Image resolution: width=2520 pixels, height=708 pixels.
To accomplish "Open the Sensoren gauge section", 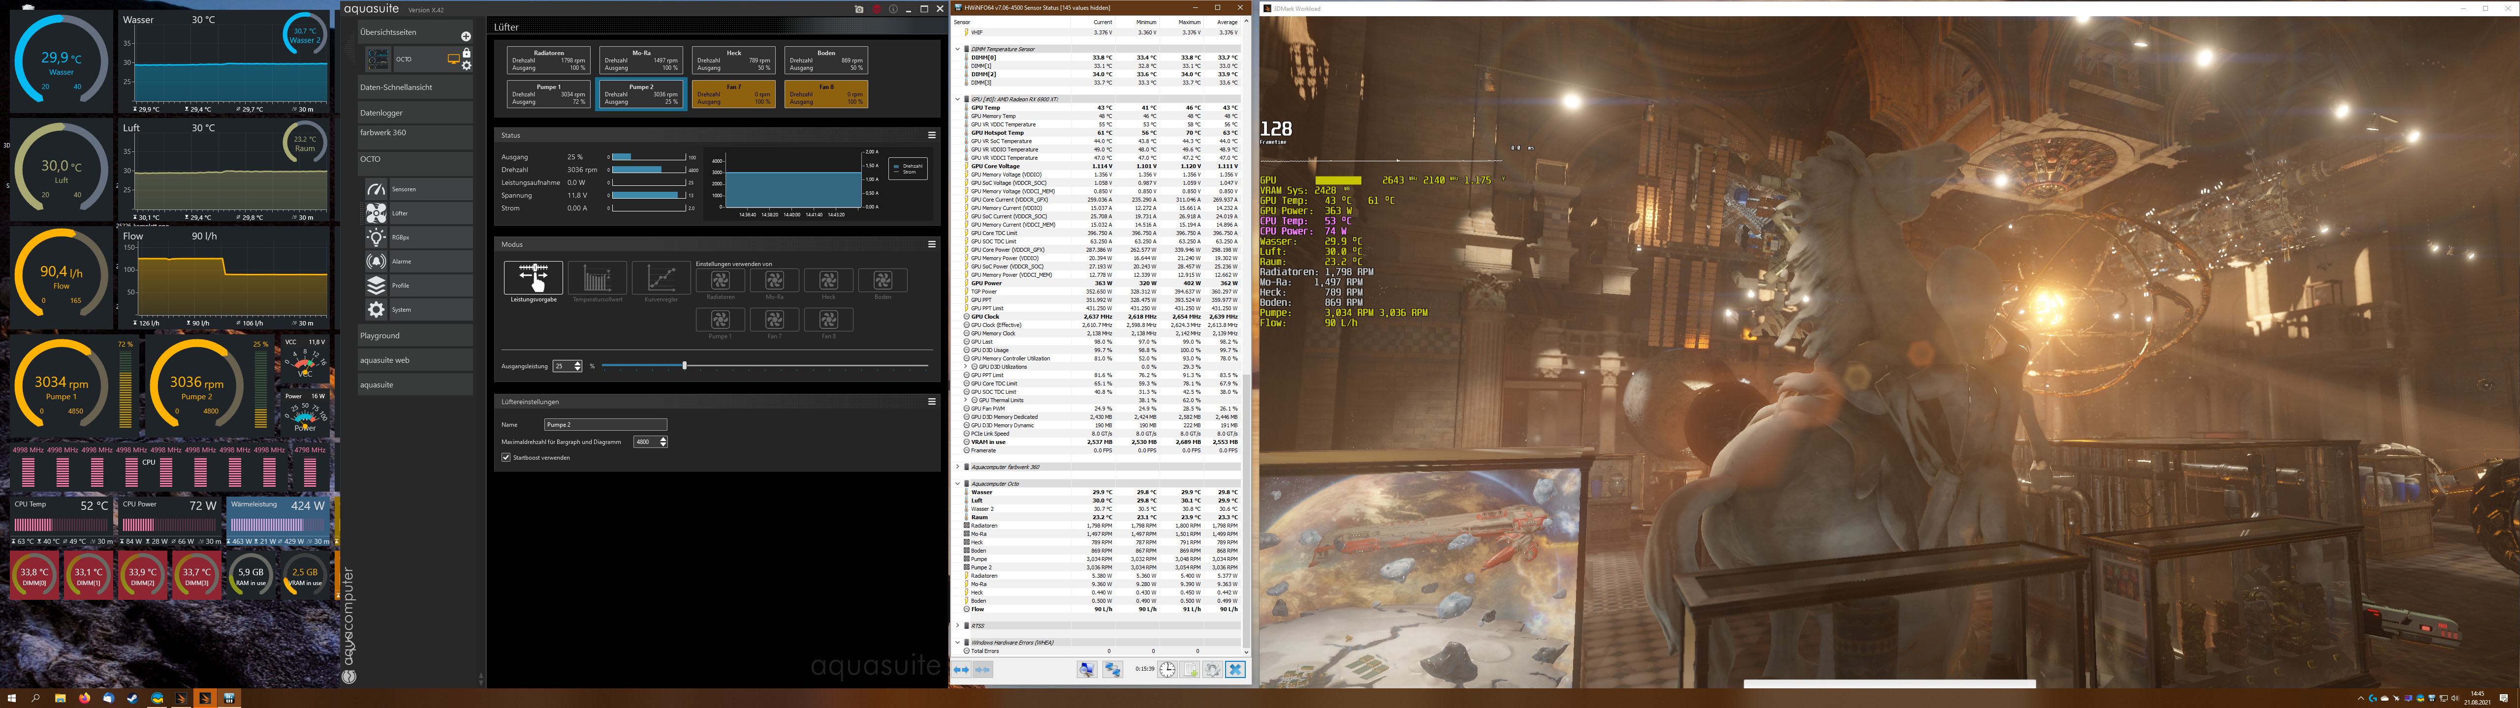I will 418,189.
